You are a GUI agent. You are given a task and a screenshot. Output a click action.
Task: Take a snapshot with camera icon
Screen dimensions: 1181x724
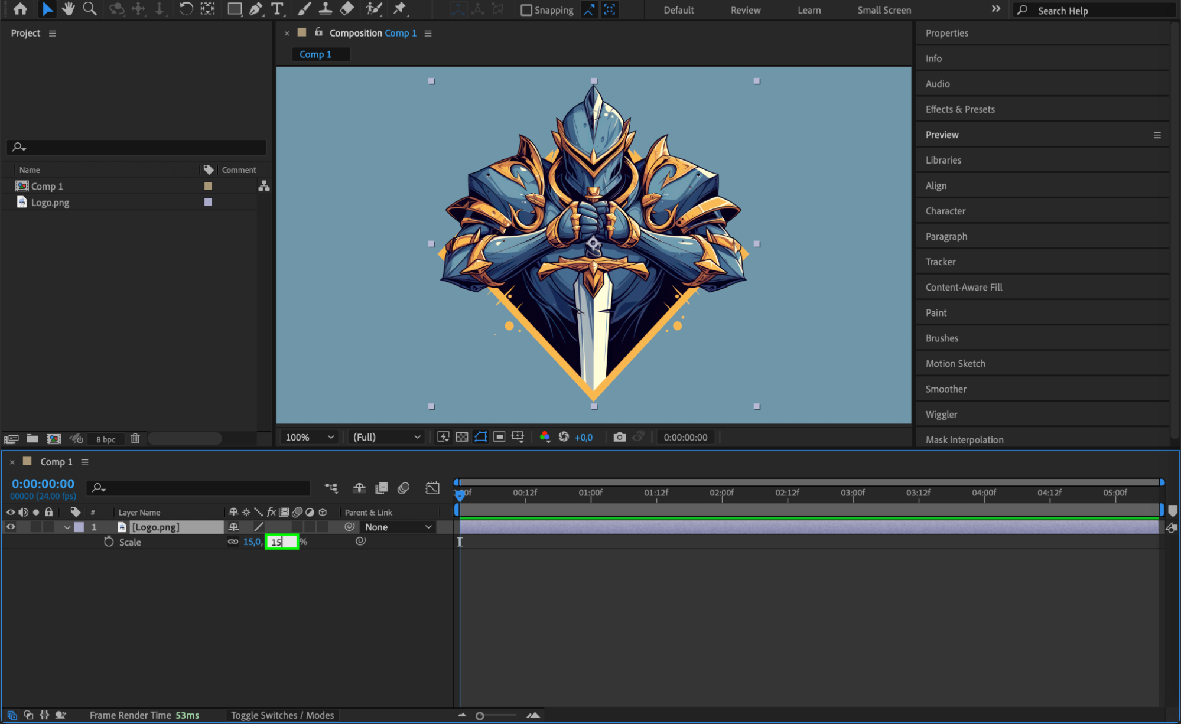[x=619, y=437]
